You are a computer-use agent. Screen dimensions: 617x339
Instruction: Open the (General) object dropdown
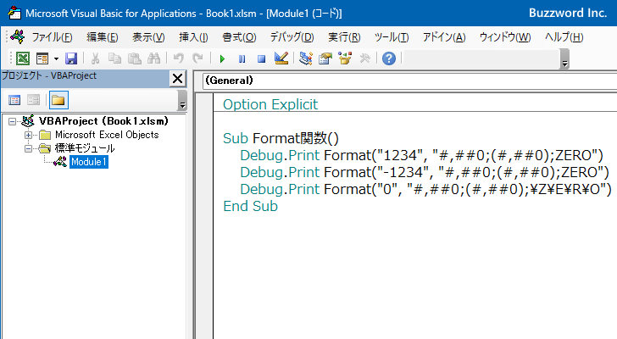(x=409, y=81)
